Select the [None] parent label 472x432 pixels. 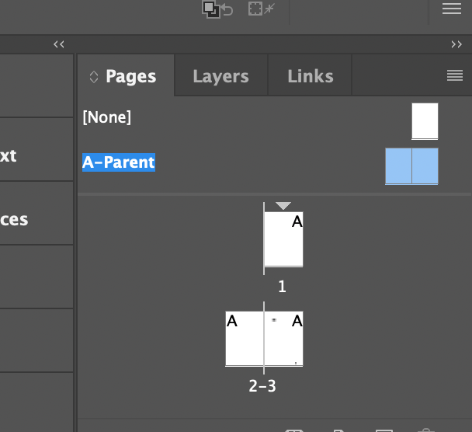(107, 117)
